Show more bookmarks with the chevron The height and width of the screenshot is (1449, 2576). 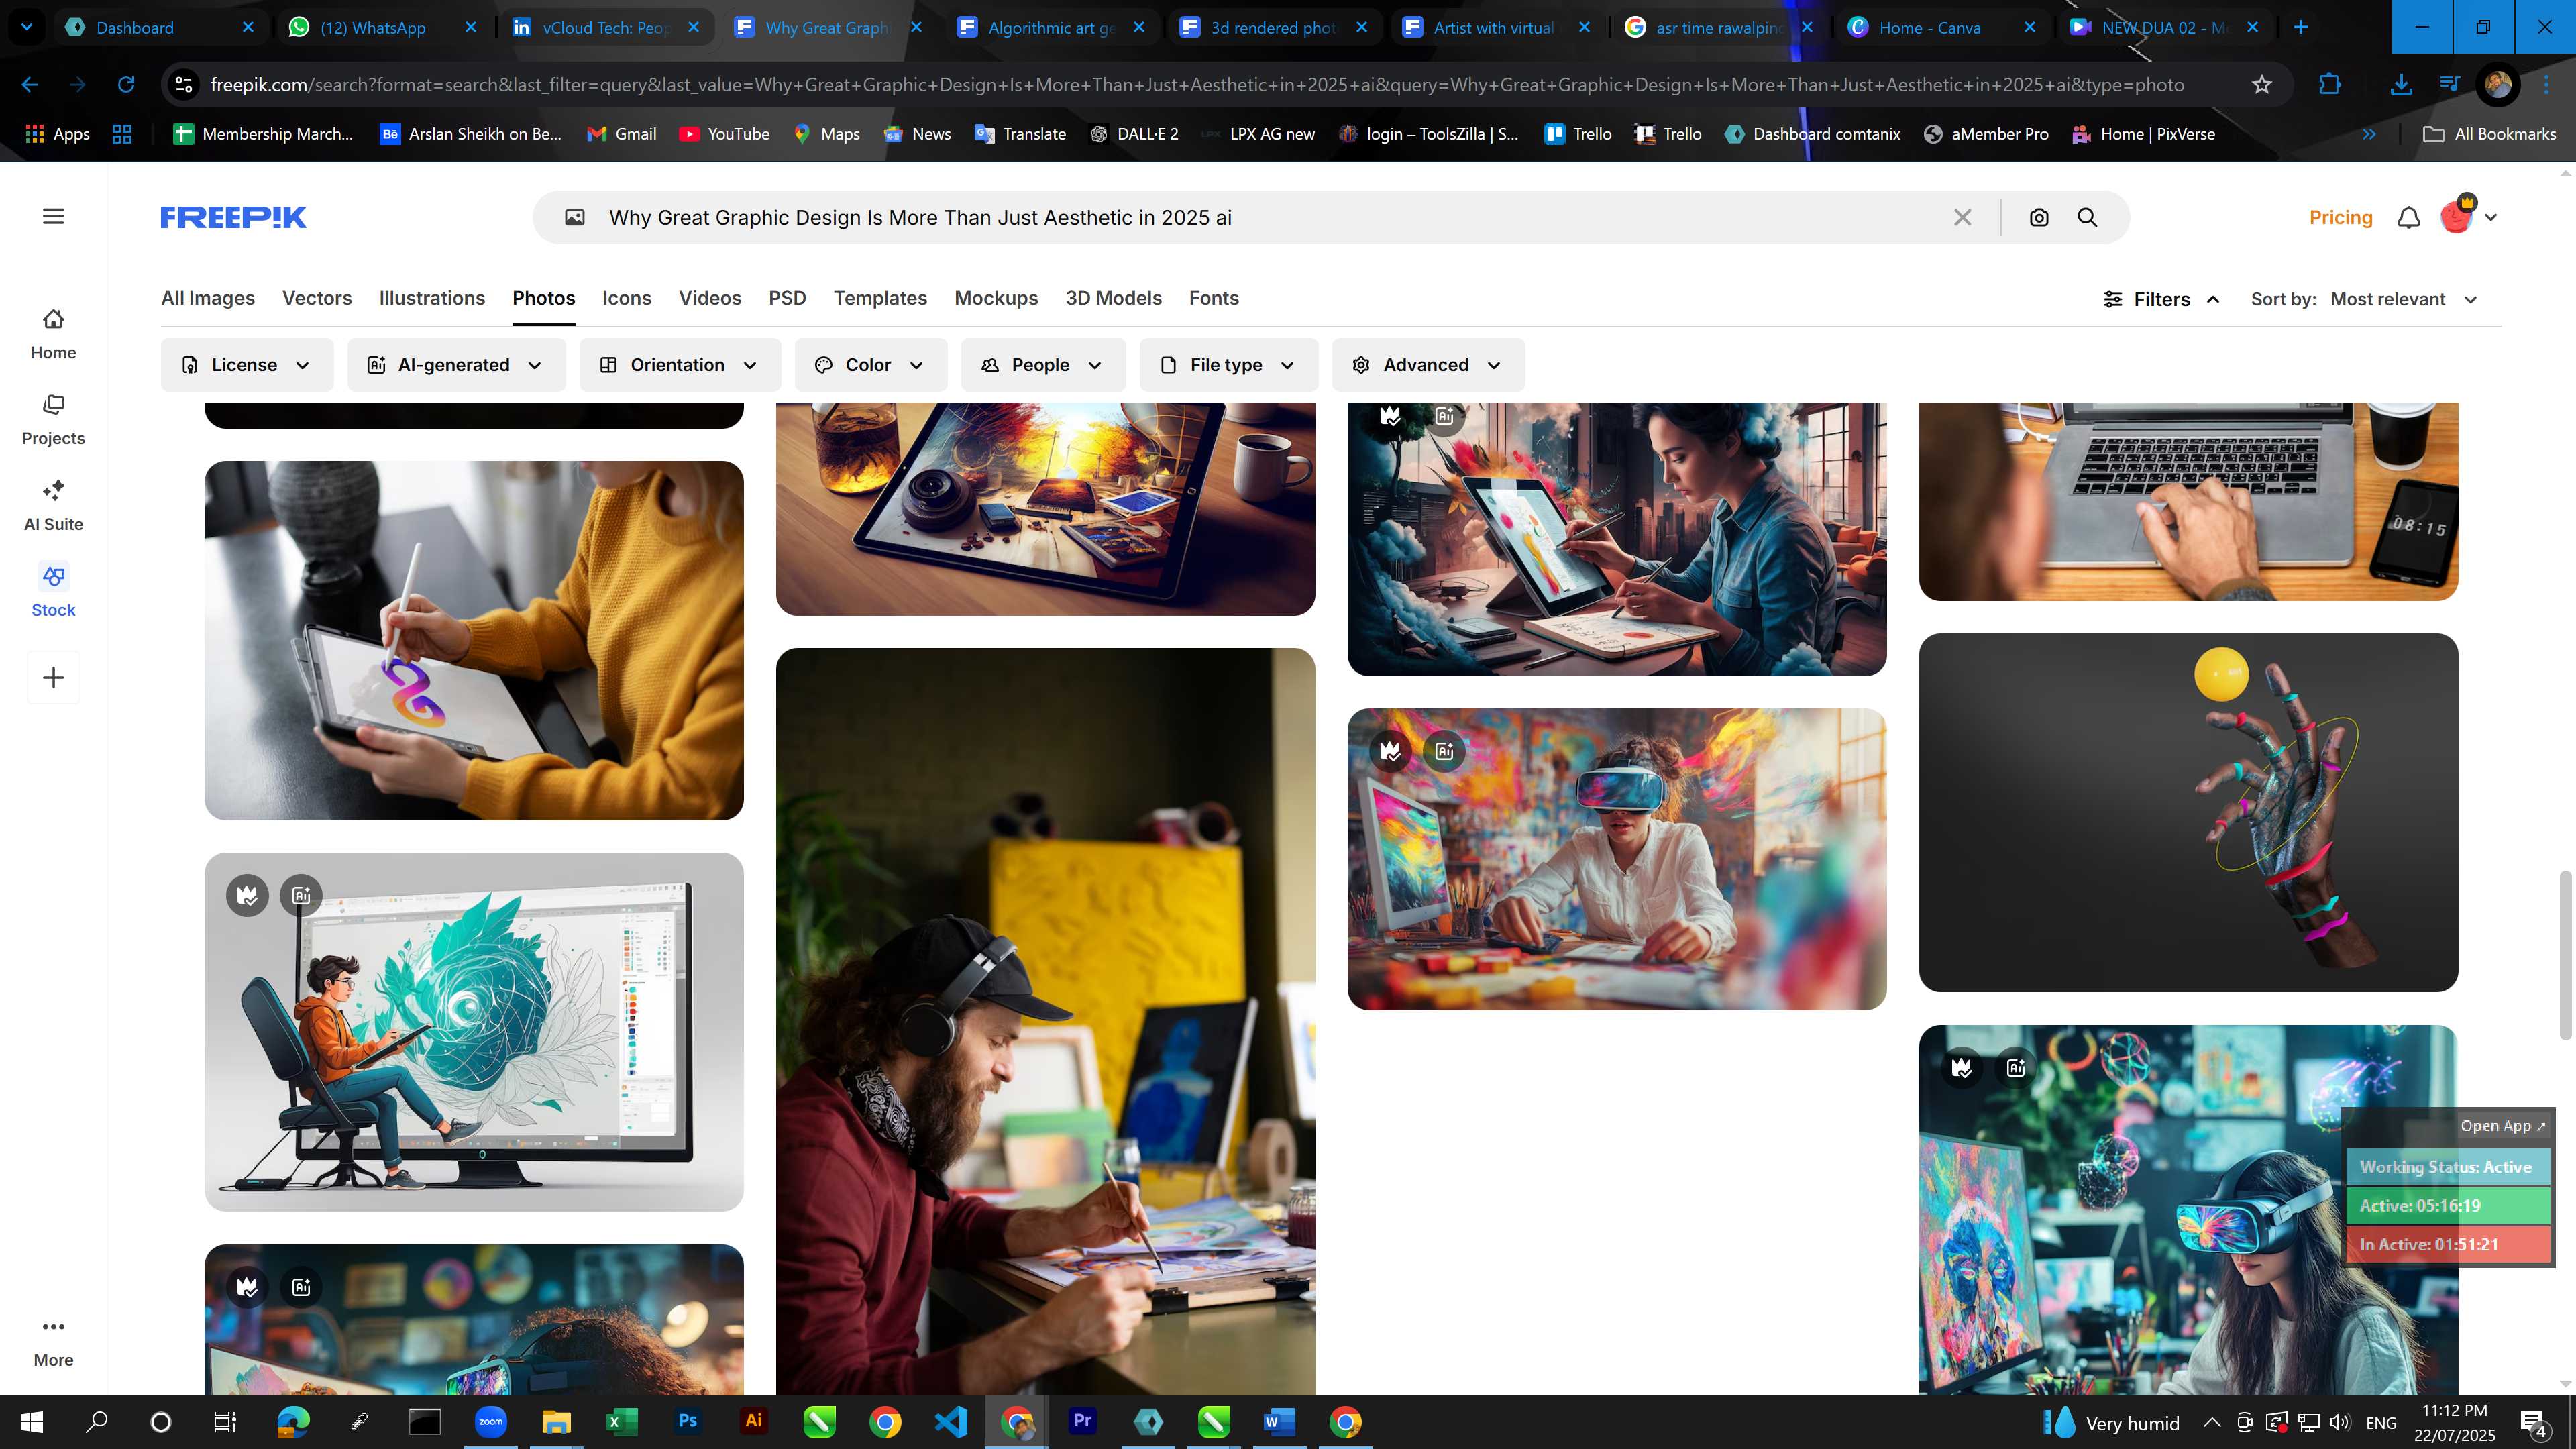click(x=2368, y=134)
